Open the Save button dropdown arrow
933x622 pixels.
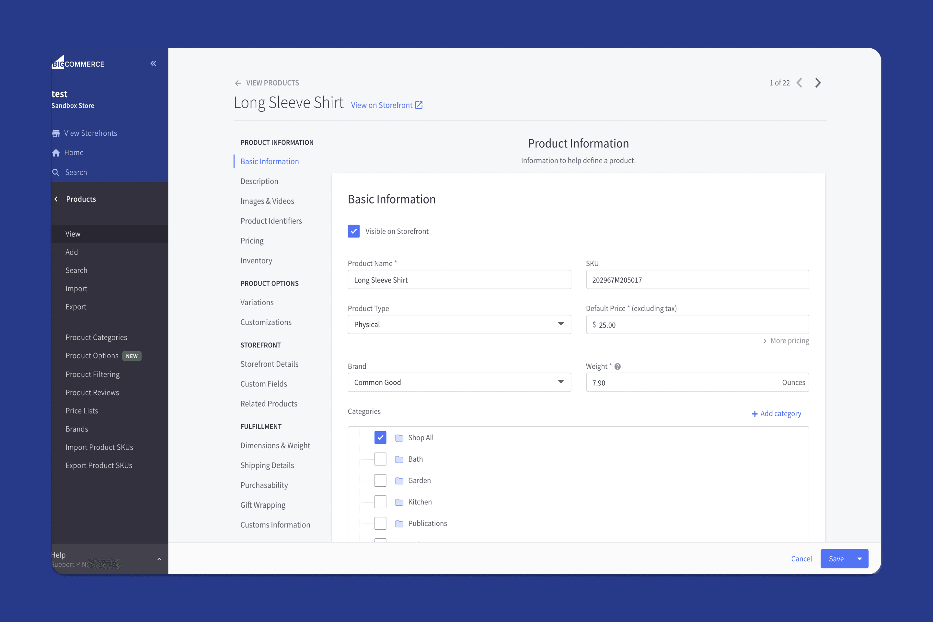tap(859, 559)
